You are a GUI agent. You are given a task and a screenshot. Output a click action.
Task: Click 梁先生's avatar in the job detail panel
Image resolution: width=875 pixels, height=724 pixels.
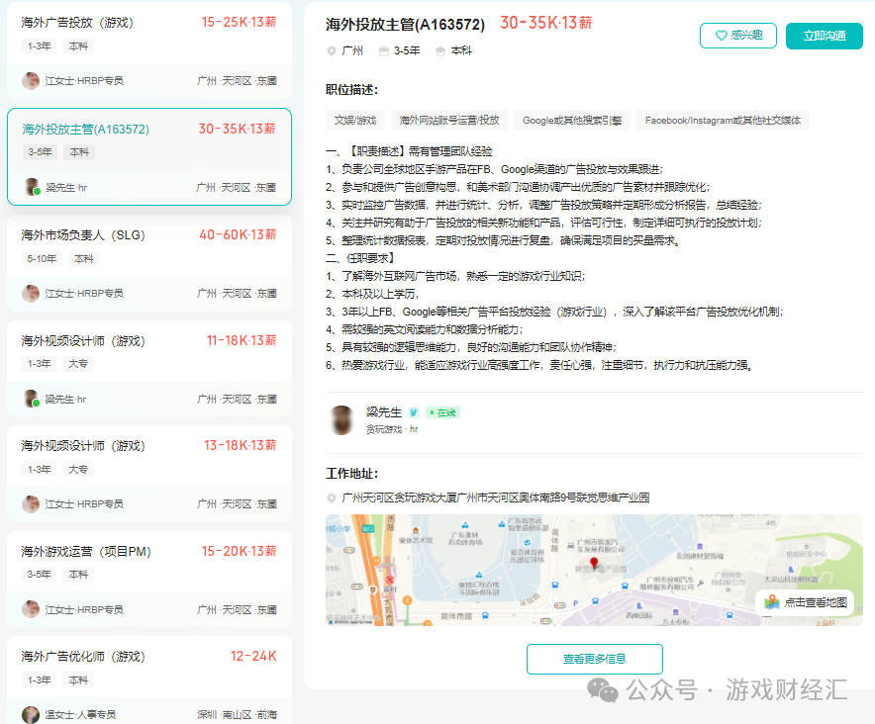(343, 419)
